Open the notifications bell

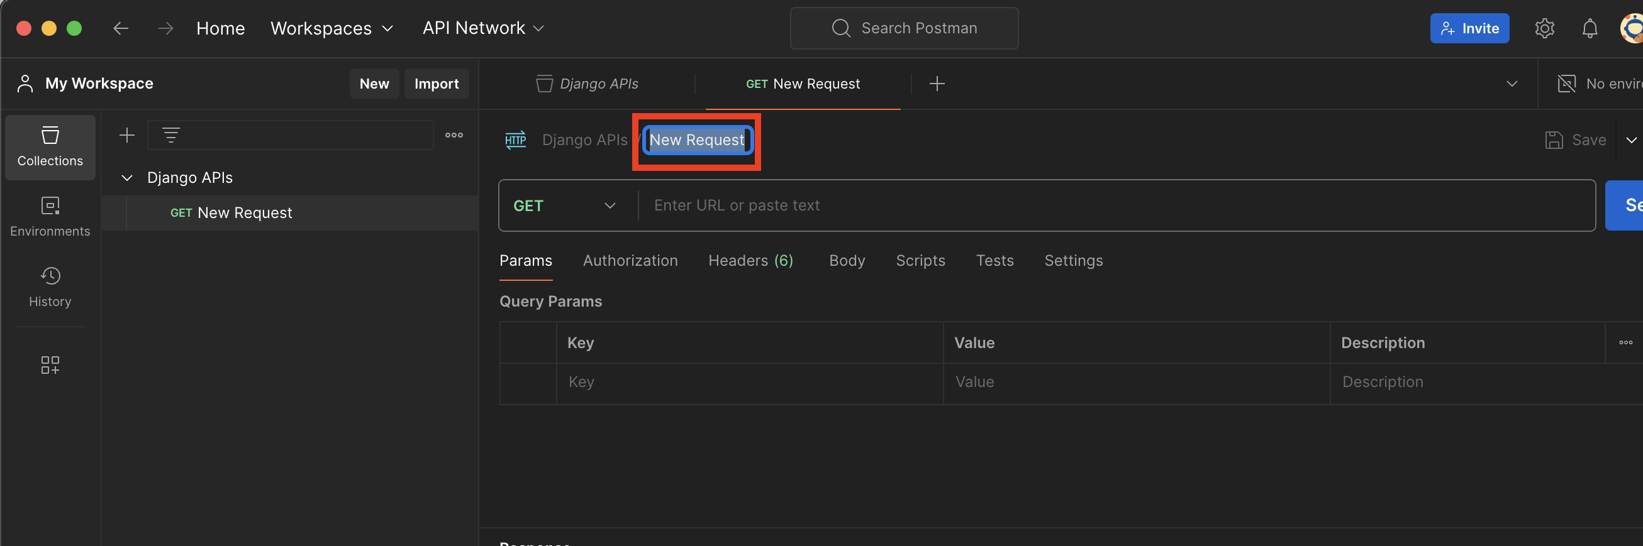(x=1590, y=28)
